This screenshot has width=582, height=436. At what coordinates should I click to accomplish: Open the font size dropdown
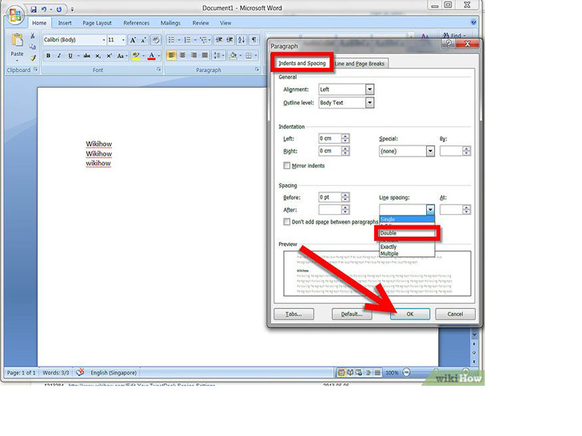[123, 40]
